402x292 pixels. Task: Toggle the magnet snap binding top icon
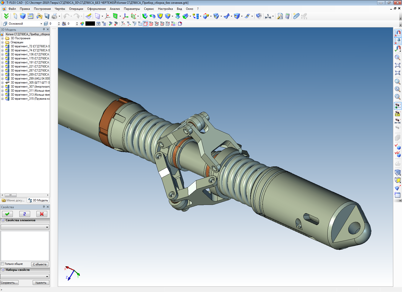tap(397, 33)
